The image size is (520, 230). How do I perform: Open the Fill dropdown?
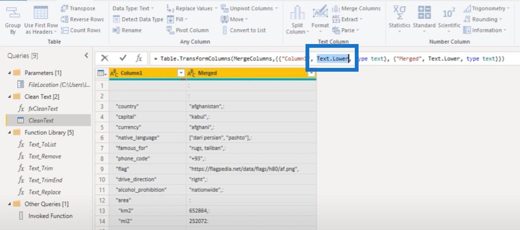177,20
